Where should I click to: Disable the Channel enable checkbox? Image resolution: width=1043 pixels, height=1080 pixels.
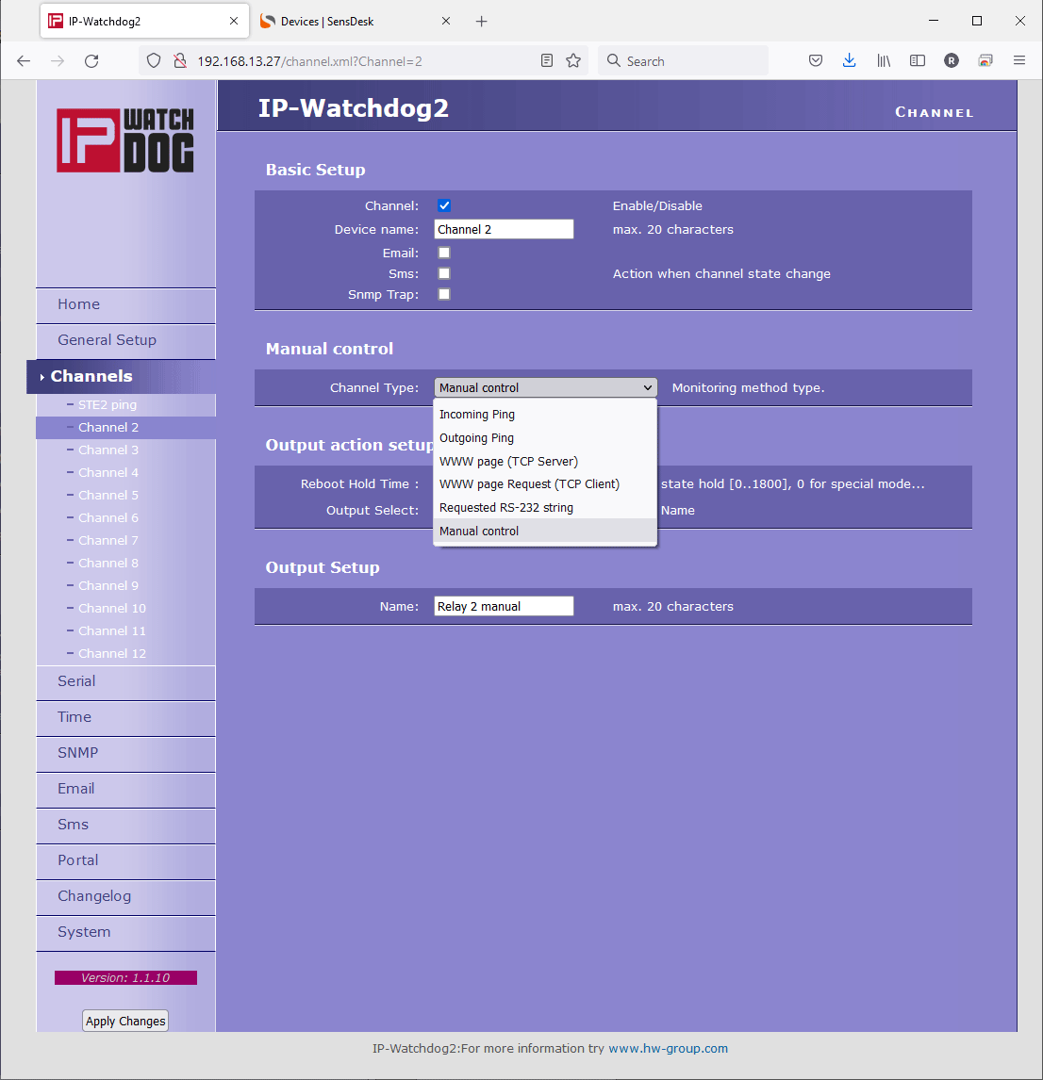[444, 205]
